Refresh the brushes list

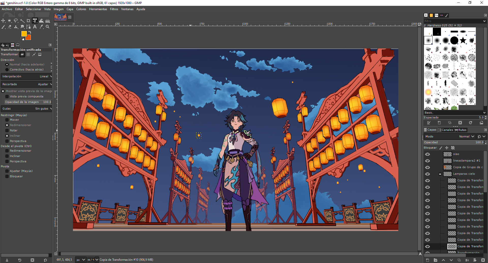tap(470, 123)
